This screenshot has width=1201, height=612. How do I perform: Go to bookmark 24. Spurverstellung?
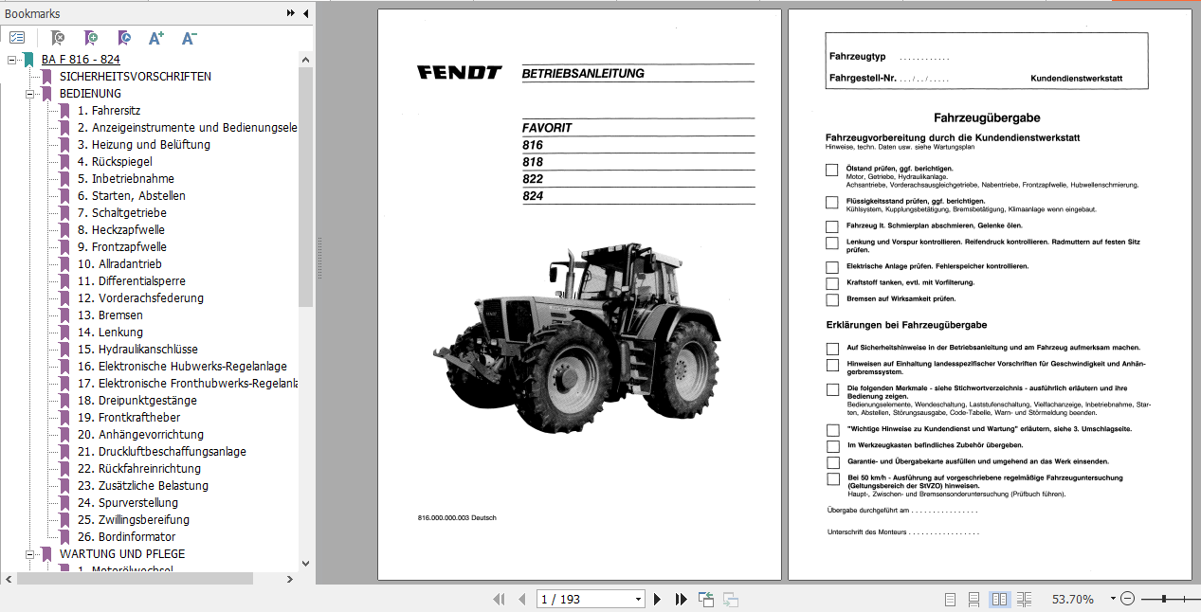point(128,503)
